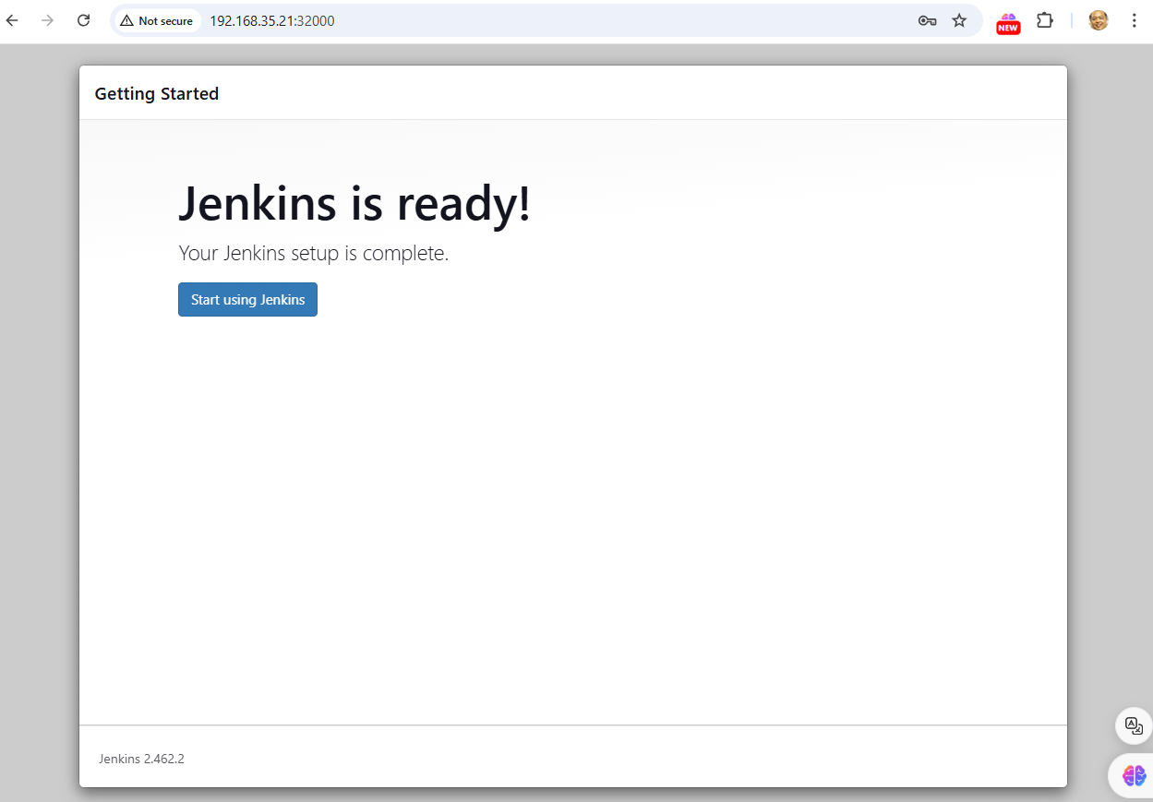
Task: Open the saved passwords key icon
Action: point(928,20)
